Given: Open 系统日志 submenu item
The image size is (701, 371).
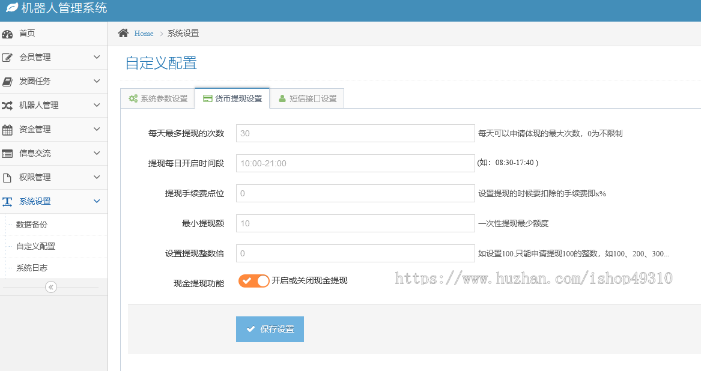Looking at the screenshot, I should [32, 268].
